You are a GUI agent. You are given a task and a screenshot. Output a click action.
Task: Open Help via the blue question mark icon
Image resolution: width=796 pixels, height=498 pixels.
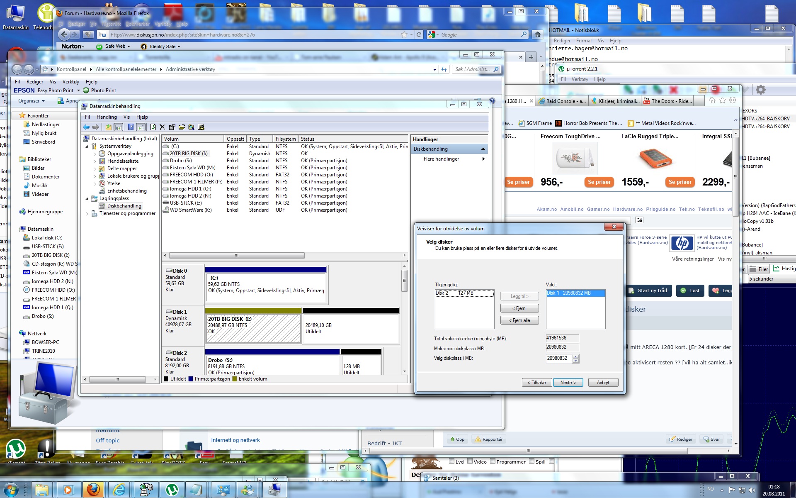131,127
